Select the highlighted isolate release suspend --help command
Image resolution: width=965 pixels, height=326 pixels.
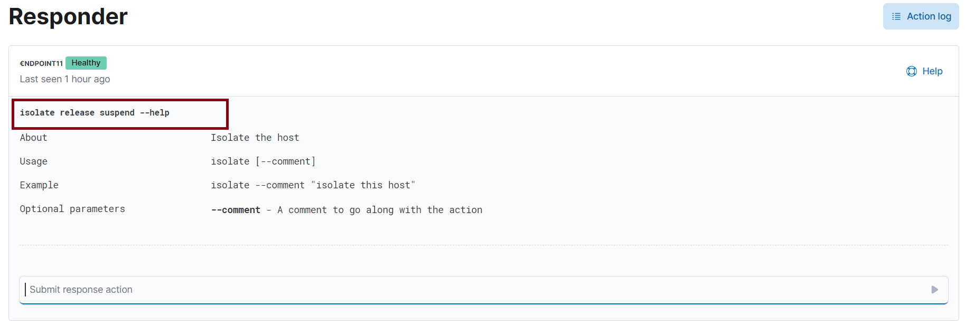pos(95,112)
